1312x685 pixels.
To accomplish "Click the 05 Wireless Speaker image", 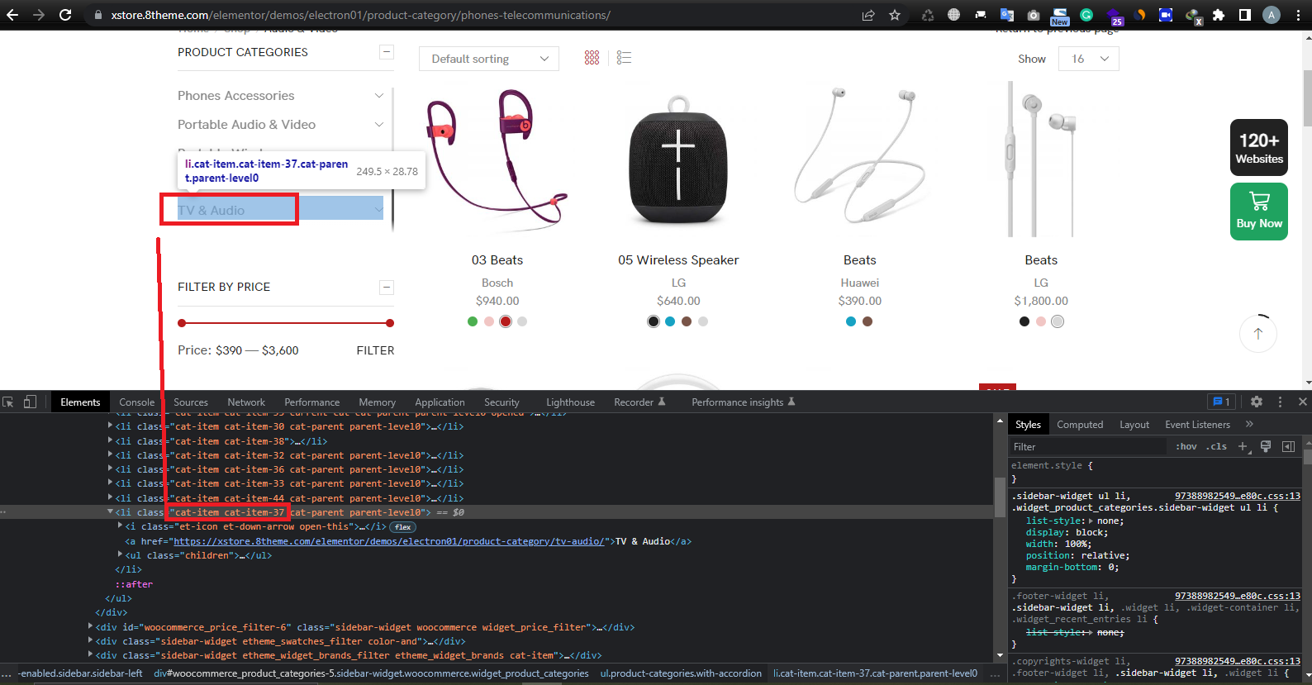I will (x=678, y=161).
